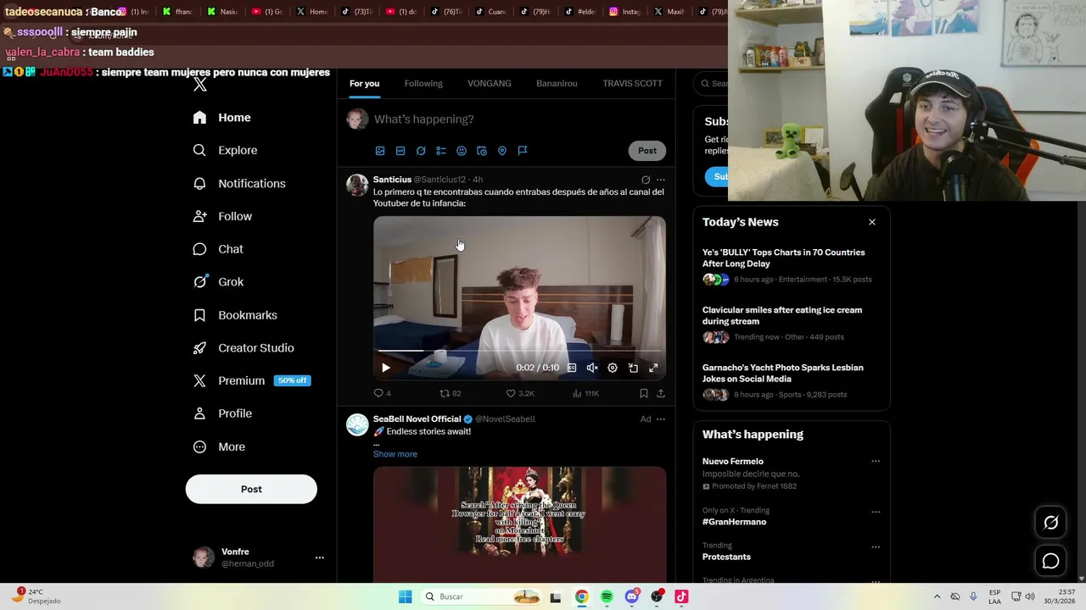1086x610 pixels.
Task: Open options for Protestants trend
Action: point(876,546)
